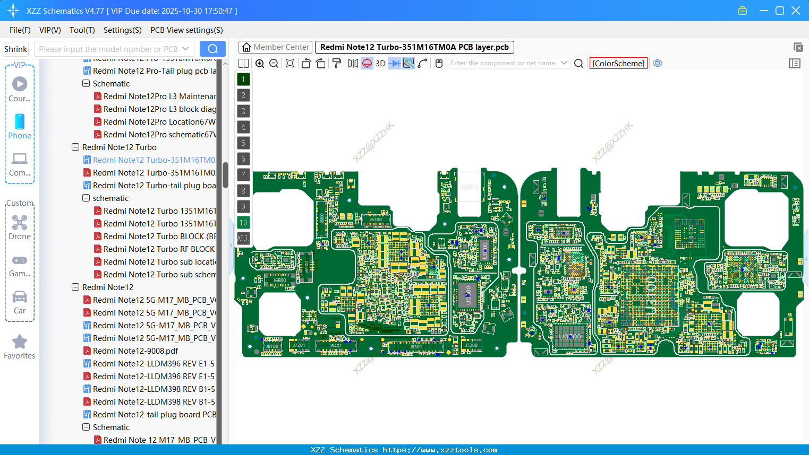Screen dimensions: 809x455
Task: Select the Zoom Out tool
Action: pos(273,63)
